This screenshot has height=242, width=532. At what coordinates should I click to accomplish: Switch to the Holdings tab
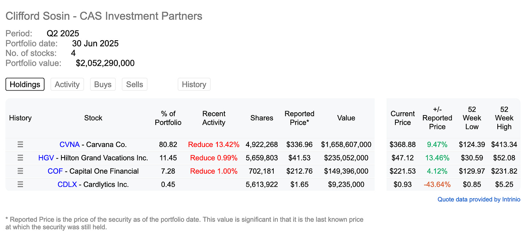pyautogui.click(x=25, y=84)
